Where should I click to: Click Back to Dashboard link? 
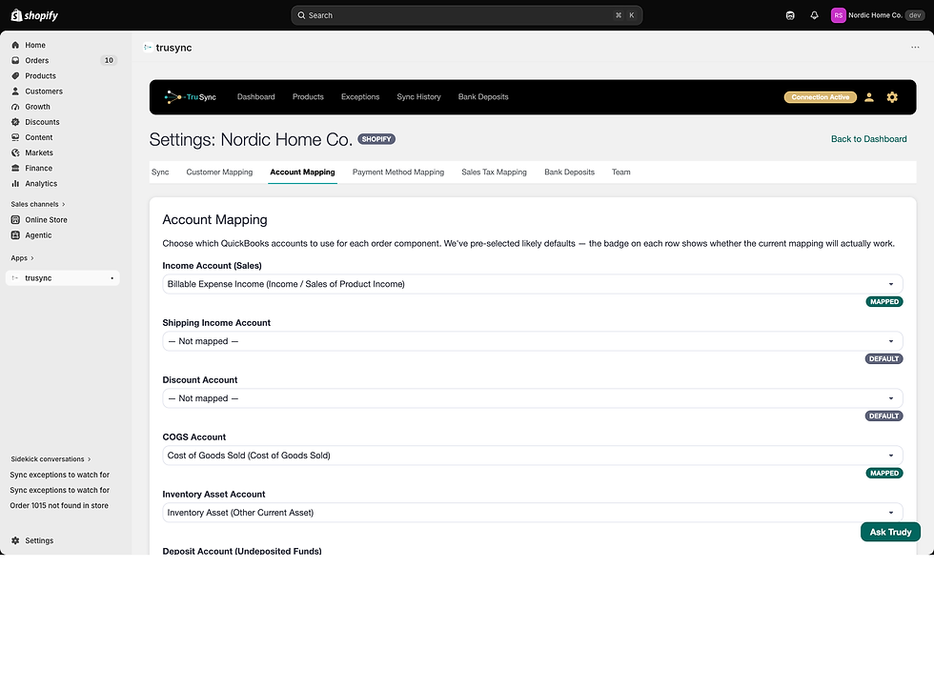pyautogui.click(x=868, y=139)
